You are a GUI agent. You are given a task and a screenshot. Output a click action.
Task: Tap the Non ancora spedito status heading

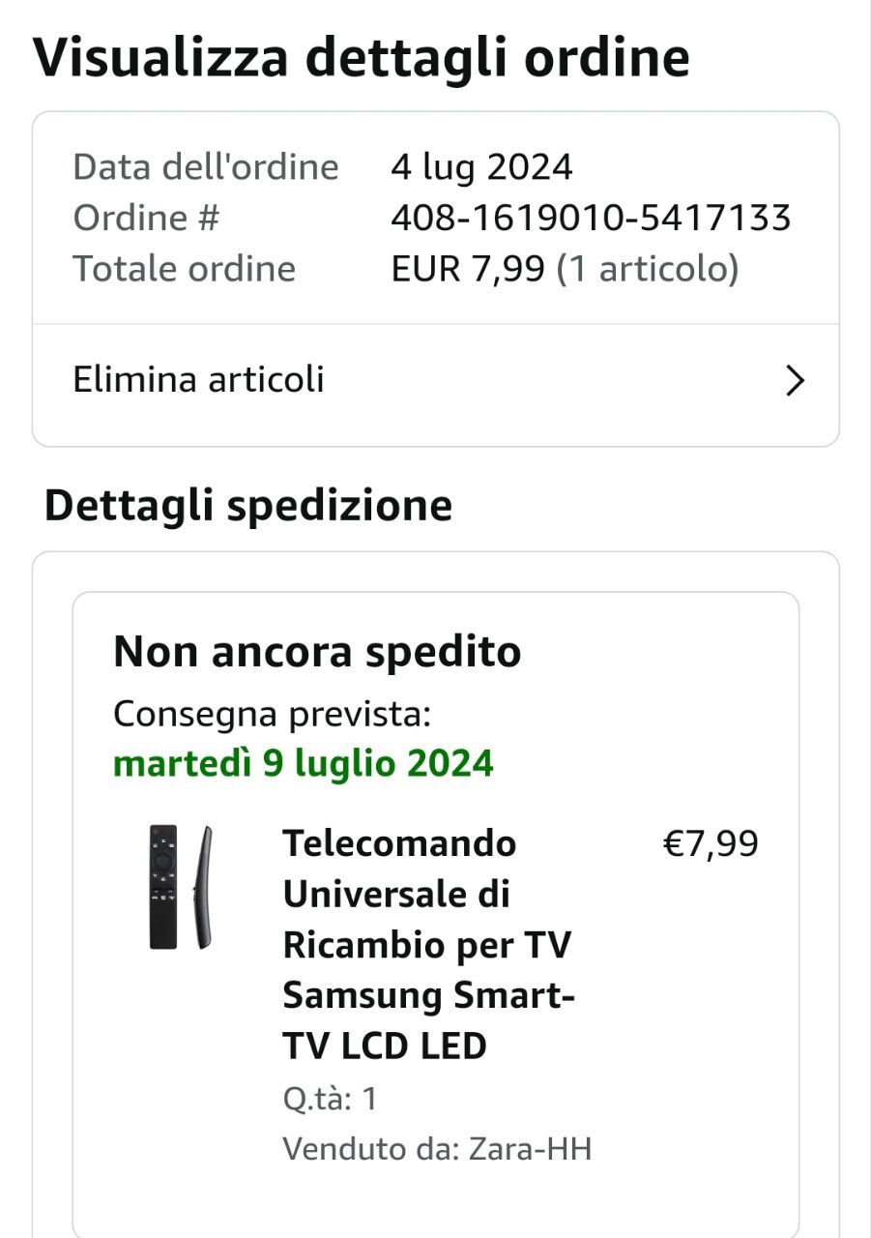coord(317,652)
